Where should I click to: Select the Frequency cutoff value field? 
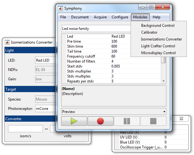(x=135, y=56)
